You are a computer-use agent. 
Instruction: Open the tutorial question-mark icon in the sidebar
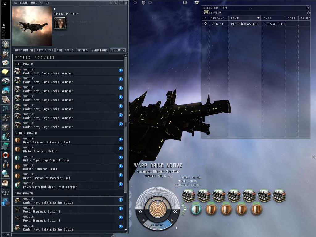[x=5, y=202]
